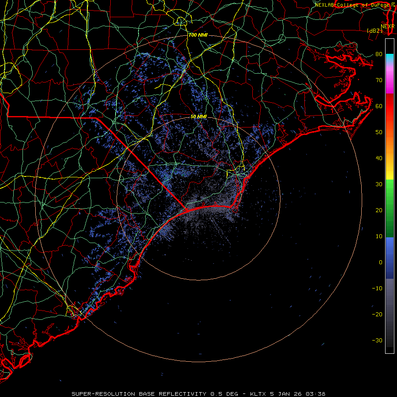
Task: Click the 30 value on the color scale
Action: pos(379,184)
